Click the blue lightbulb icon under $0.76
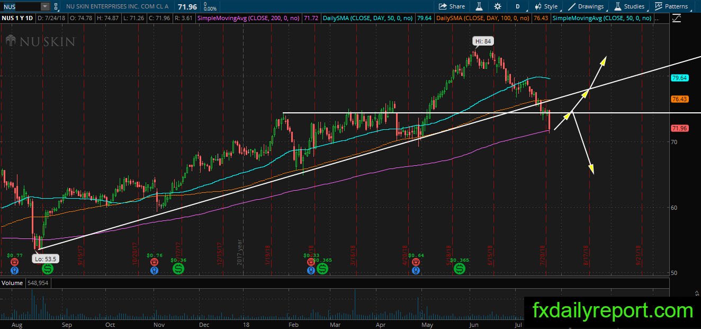The image size is (701, 329). pos(154,270)
